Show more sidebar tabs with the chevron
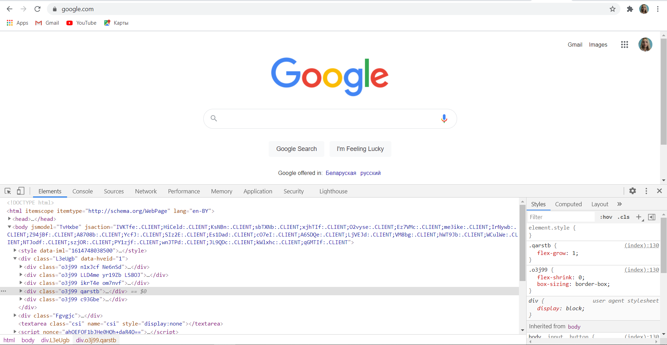 click(x=619, y=204)
